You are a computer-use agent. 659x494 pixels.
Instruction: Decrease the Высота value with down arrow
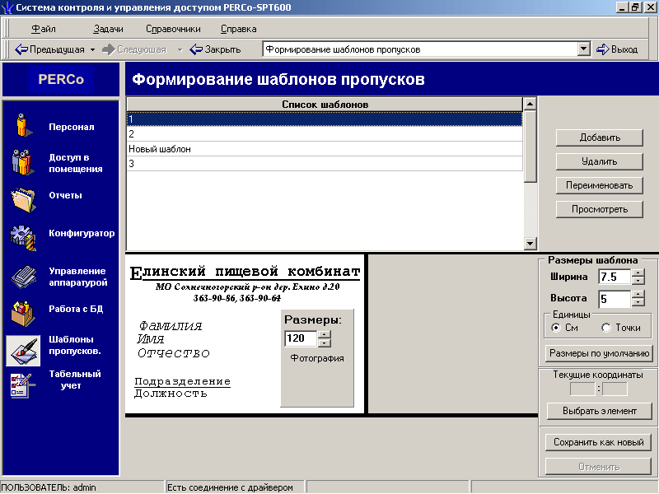(638, 302)
